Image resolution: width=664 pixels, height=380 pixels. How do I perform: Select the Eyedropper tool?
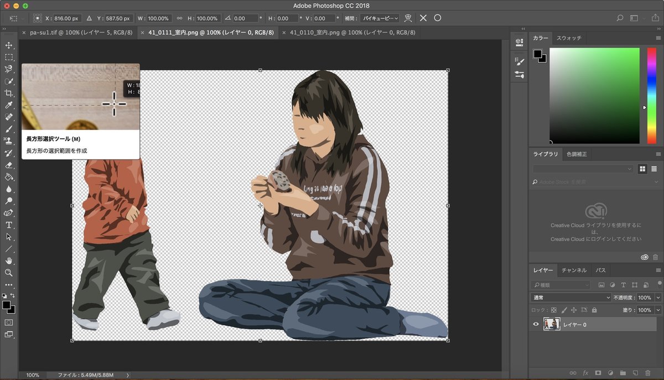tap(9, 105)
